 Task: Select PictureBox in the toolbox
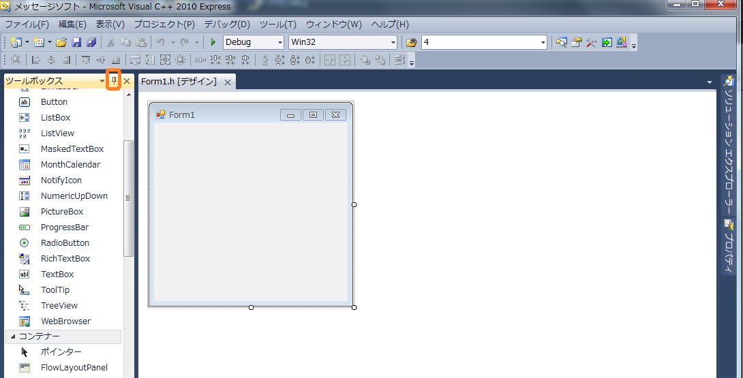tap(63, 211)
